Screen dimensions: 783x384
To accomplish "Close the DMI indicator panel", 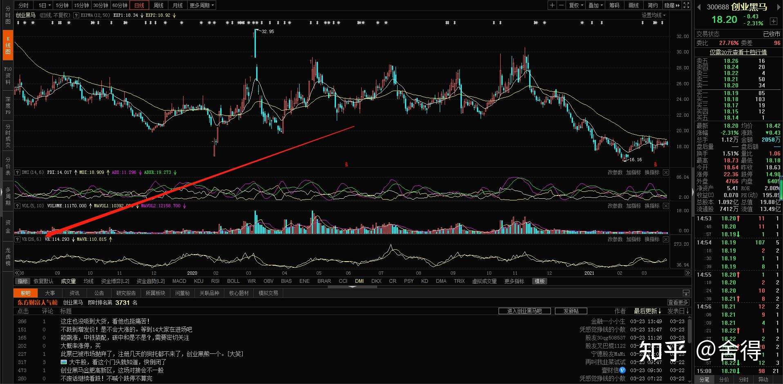I will pos(666,172).
